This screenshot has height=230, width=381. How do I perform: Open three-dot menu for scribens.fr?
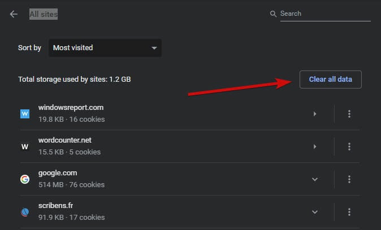[349, 212]
